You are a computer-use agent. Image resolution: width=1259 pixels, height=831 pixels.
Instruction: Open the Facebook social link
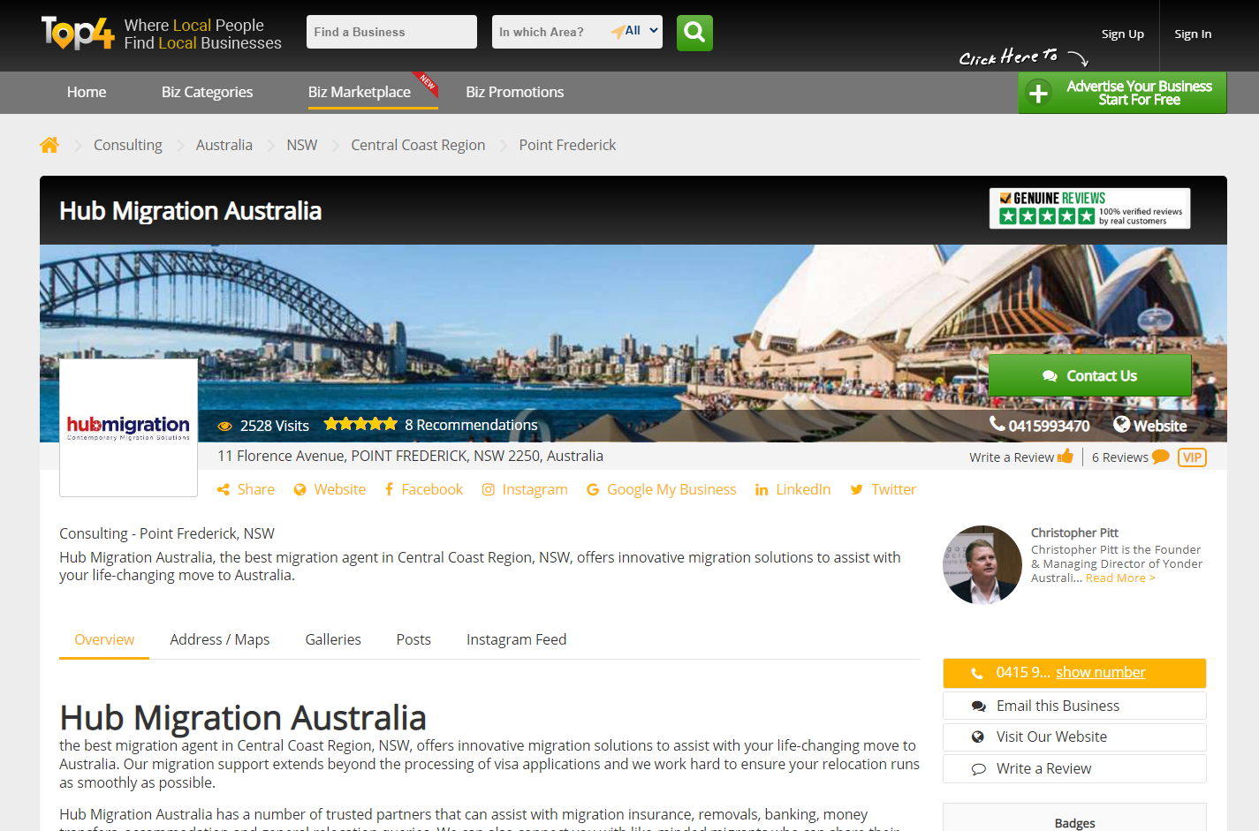tap(423, 489)
